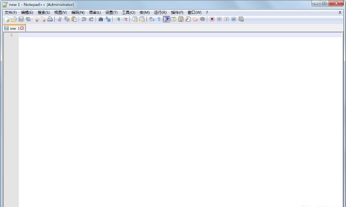Toggle word wrap toolbar icon
346x207 pixels.
[152, 19]
